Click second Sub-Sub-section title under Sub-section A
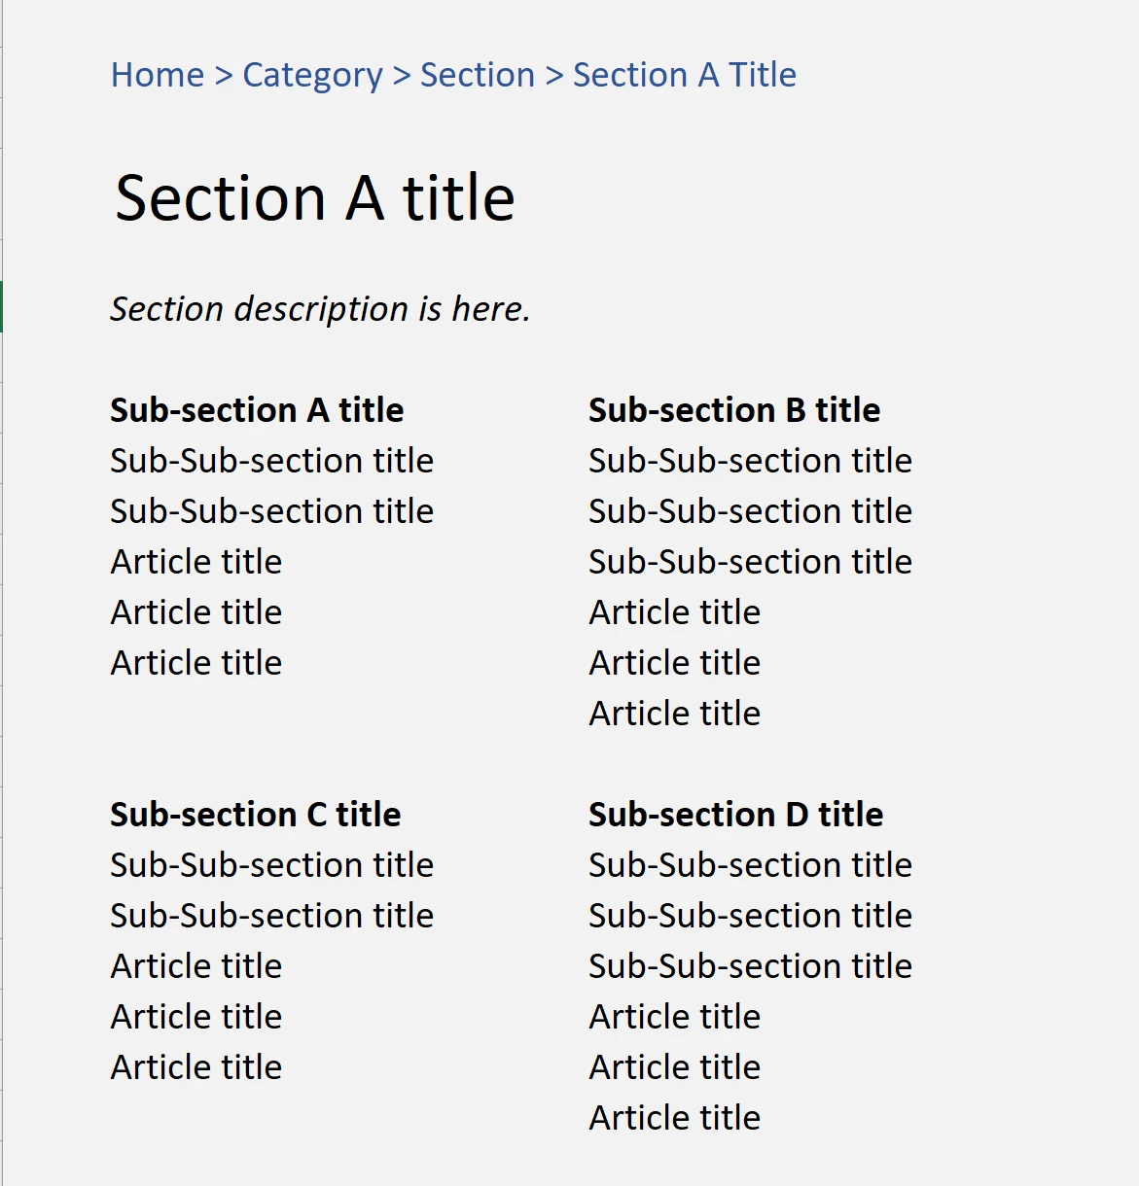Screen dimensions: 1139x1186 [271, 511]
